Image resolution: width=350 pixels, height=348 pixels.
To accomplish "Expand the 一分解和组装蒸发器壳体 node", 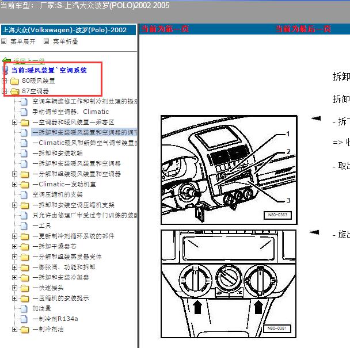I will pos(14,257).
